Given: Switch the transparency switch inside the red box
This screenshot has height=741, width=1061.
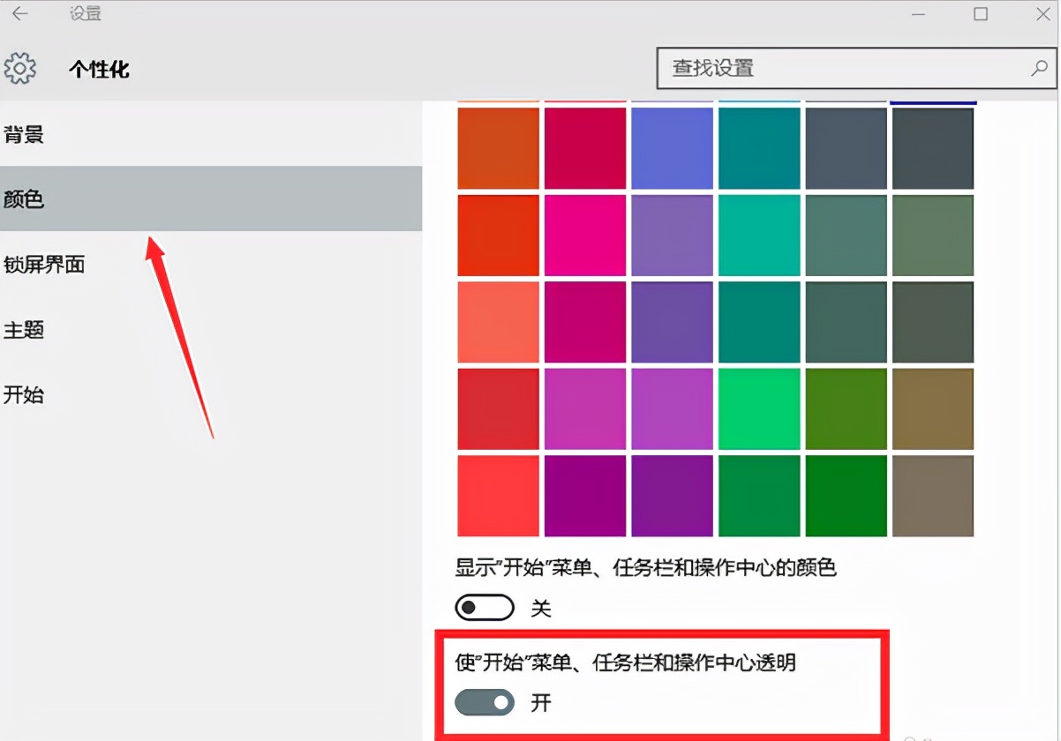Looking at the screenshot, I should point(484,703).
